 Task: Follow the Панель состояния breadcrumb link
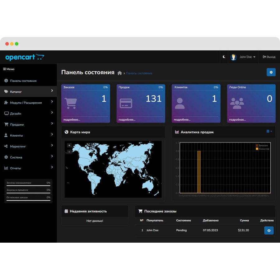139,73
